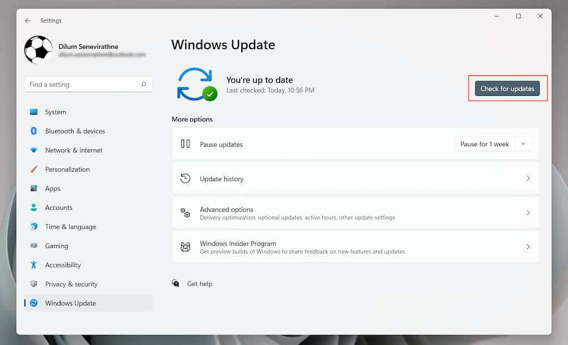This screenshot has height=345, width=568.
Task: Expand Update history with its chevron
Action: [x=528, y=178]
